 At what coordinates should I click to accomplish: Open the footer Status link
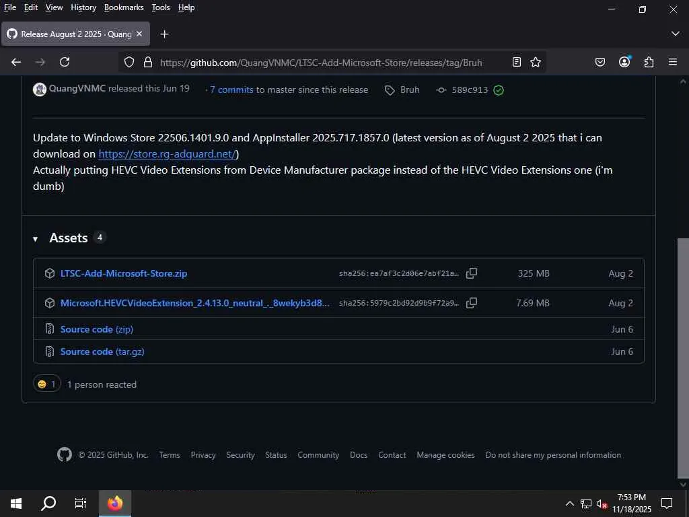coord(276,455)
